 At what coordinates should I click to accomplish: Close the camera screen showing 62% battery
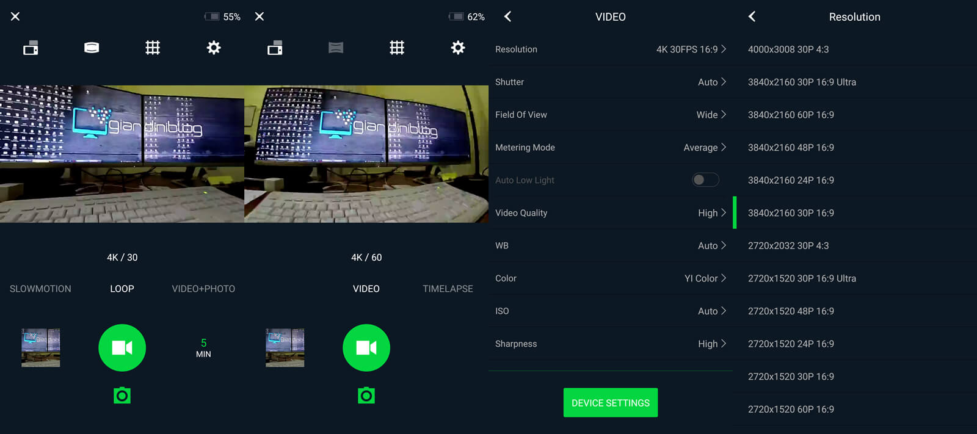(x=260, y=16)
